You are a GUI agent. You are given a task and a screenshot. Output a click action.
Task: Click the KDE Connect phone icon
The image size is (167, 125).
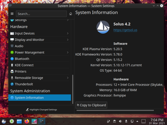point(12,65)
